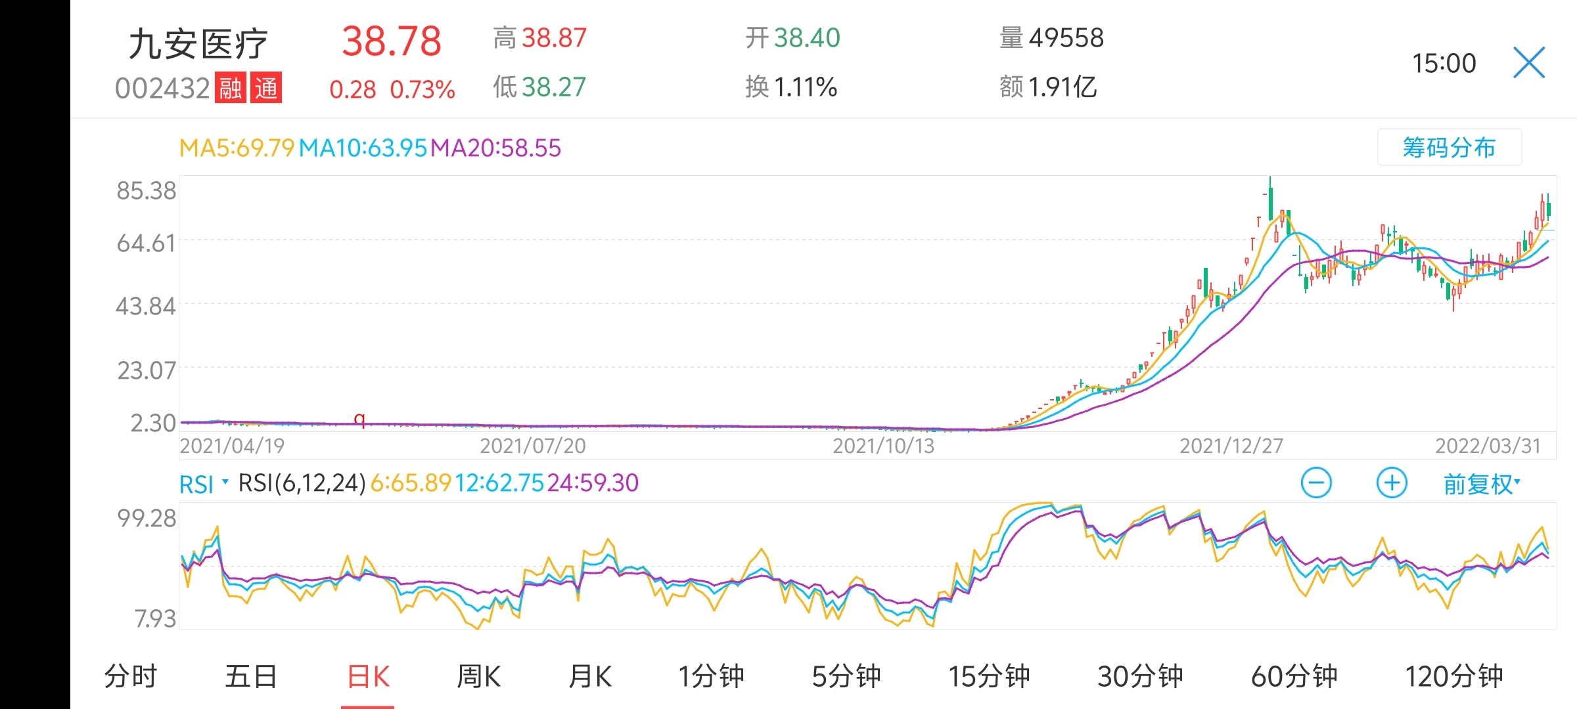
Task: Tap the low price 38.27 value
Action: [554, 87]
